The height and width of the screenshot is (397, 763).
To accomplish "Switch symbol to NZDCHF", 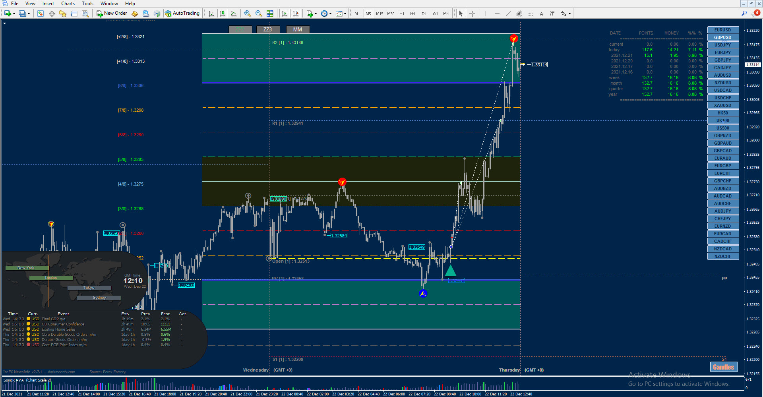I will pos(723,256).
